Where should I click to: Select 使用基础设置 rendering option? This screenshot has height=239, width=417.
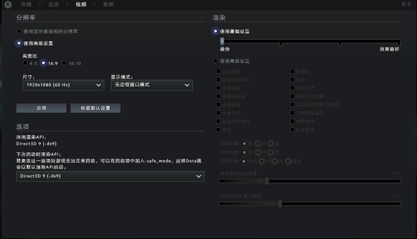click(216, 31)
